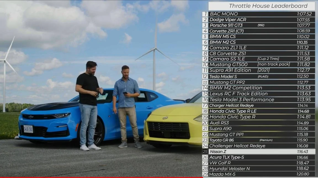This screenshot has width=318, height=178.
Task: Click the Porsche 911 GT3 entry
Action: pyautogui.click(x=262, y=25)
